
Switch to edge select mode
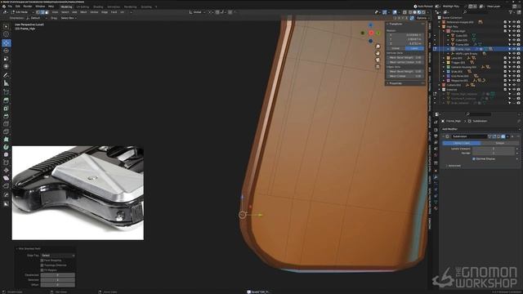point(42,12)
